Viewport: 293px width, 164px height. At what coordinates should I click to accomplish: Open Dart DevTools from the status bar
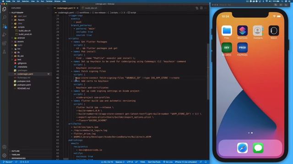(x=154, y=162)
